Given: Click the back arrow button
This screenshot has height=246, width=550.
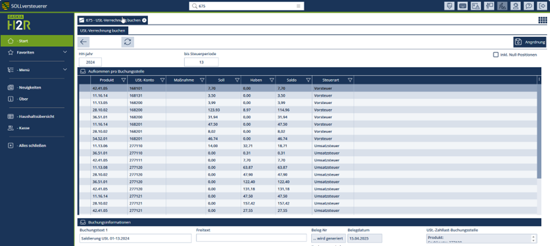Looking at the screenshot, I should point(84,42).
